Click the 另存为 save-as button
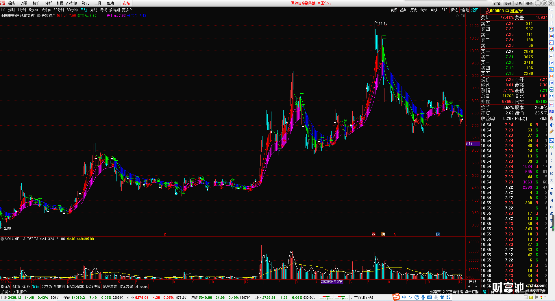This screenshot has height=301, width=555. coord(47,287)
